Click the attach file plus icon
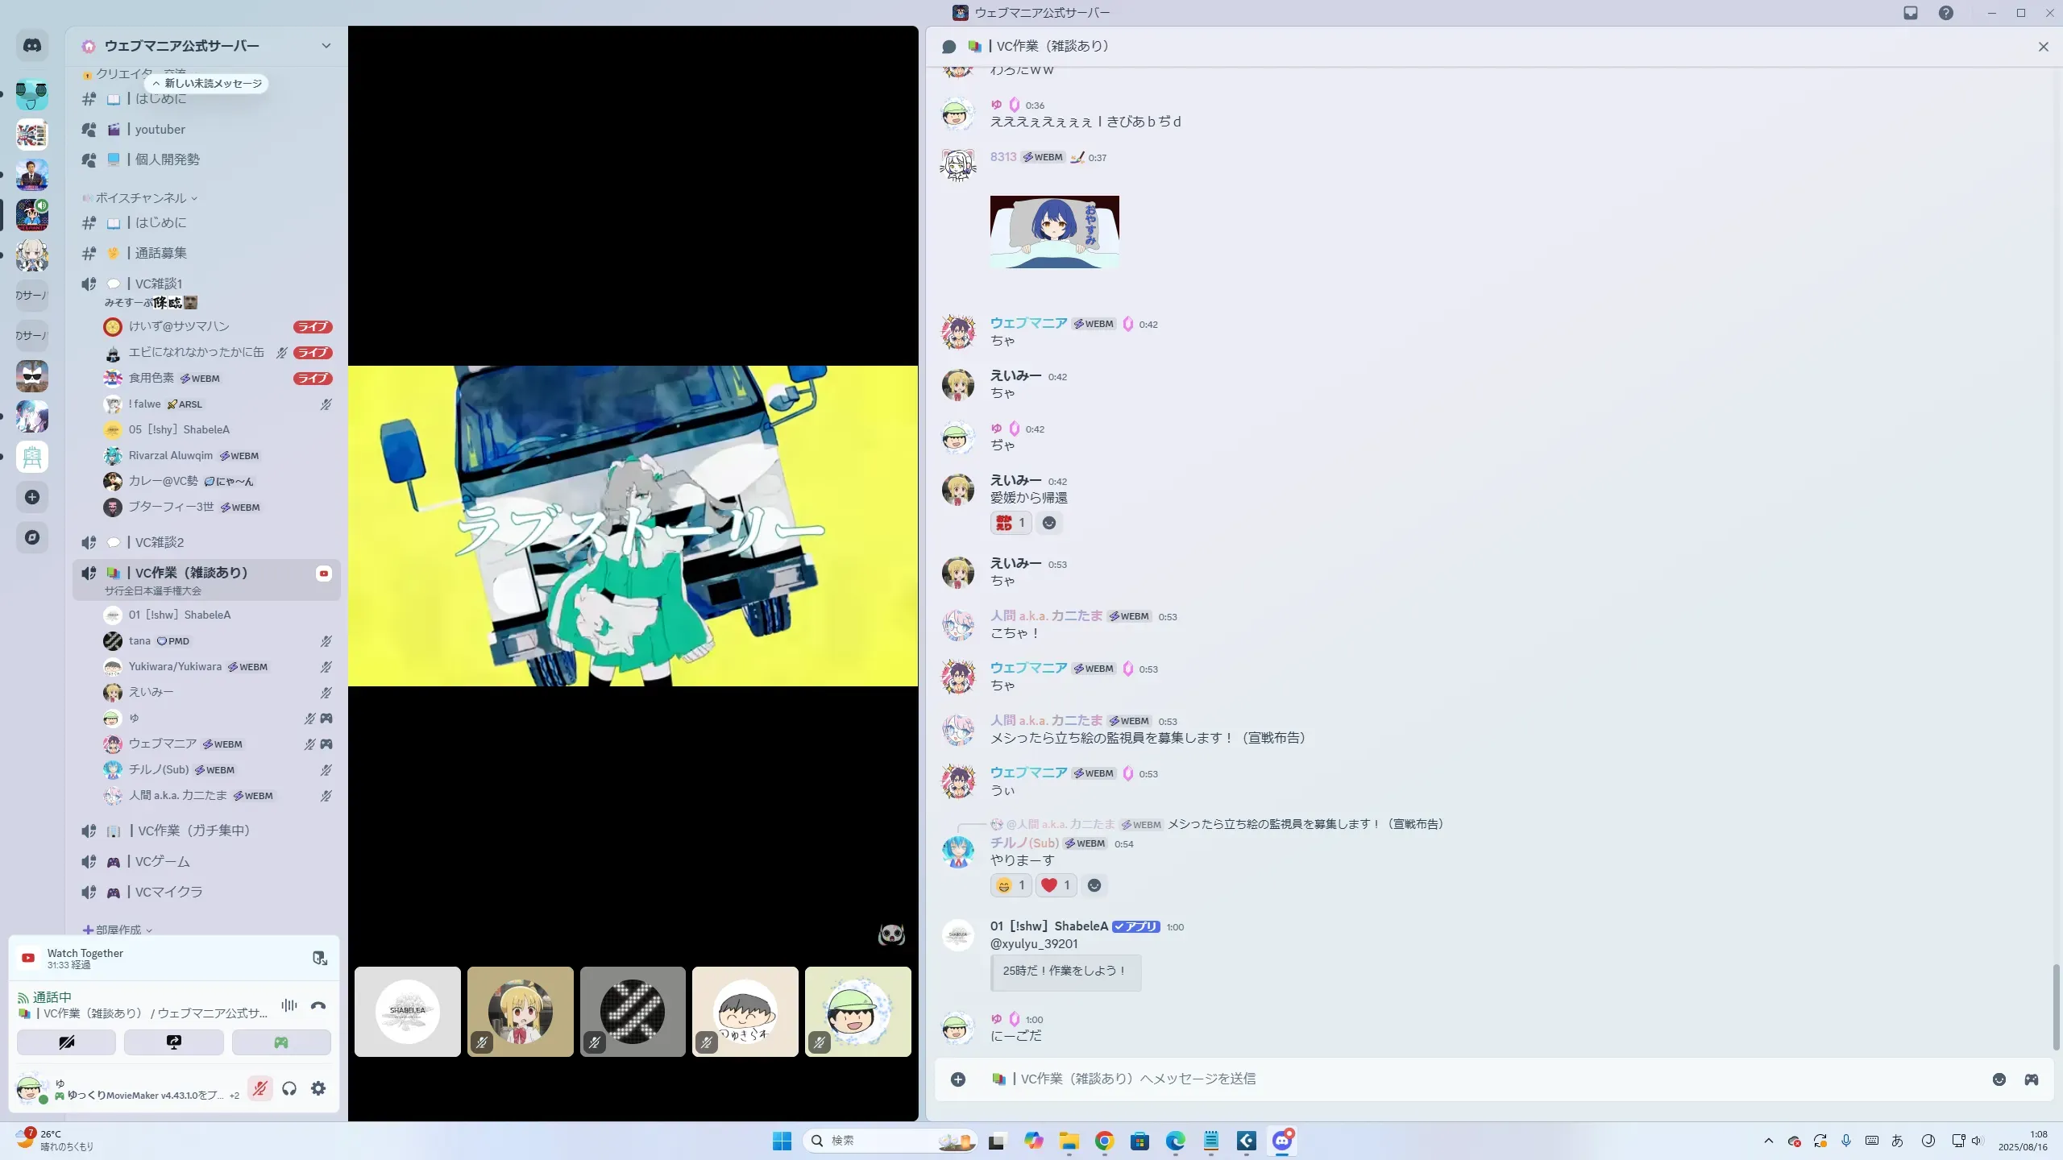The width and height of the screenshot is (2063, 1160). click(x=958, y=1079)
